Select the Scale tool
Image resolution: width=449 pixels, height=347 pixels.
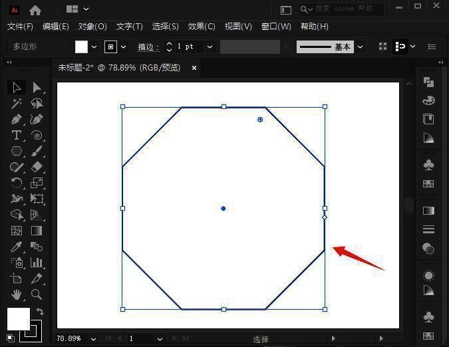(x=37, y=183)
